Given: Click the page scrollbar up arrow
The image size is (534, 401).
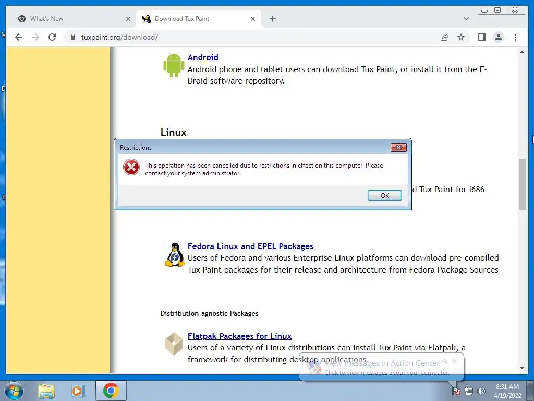Looking at the screenshot, I should (522, 52).
